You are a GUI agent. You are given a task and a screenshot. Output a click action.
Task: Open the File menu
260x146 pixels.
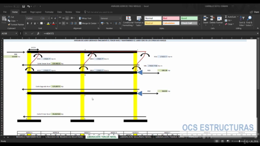pos(5,12)
